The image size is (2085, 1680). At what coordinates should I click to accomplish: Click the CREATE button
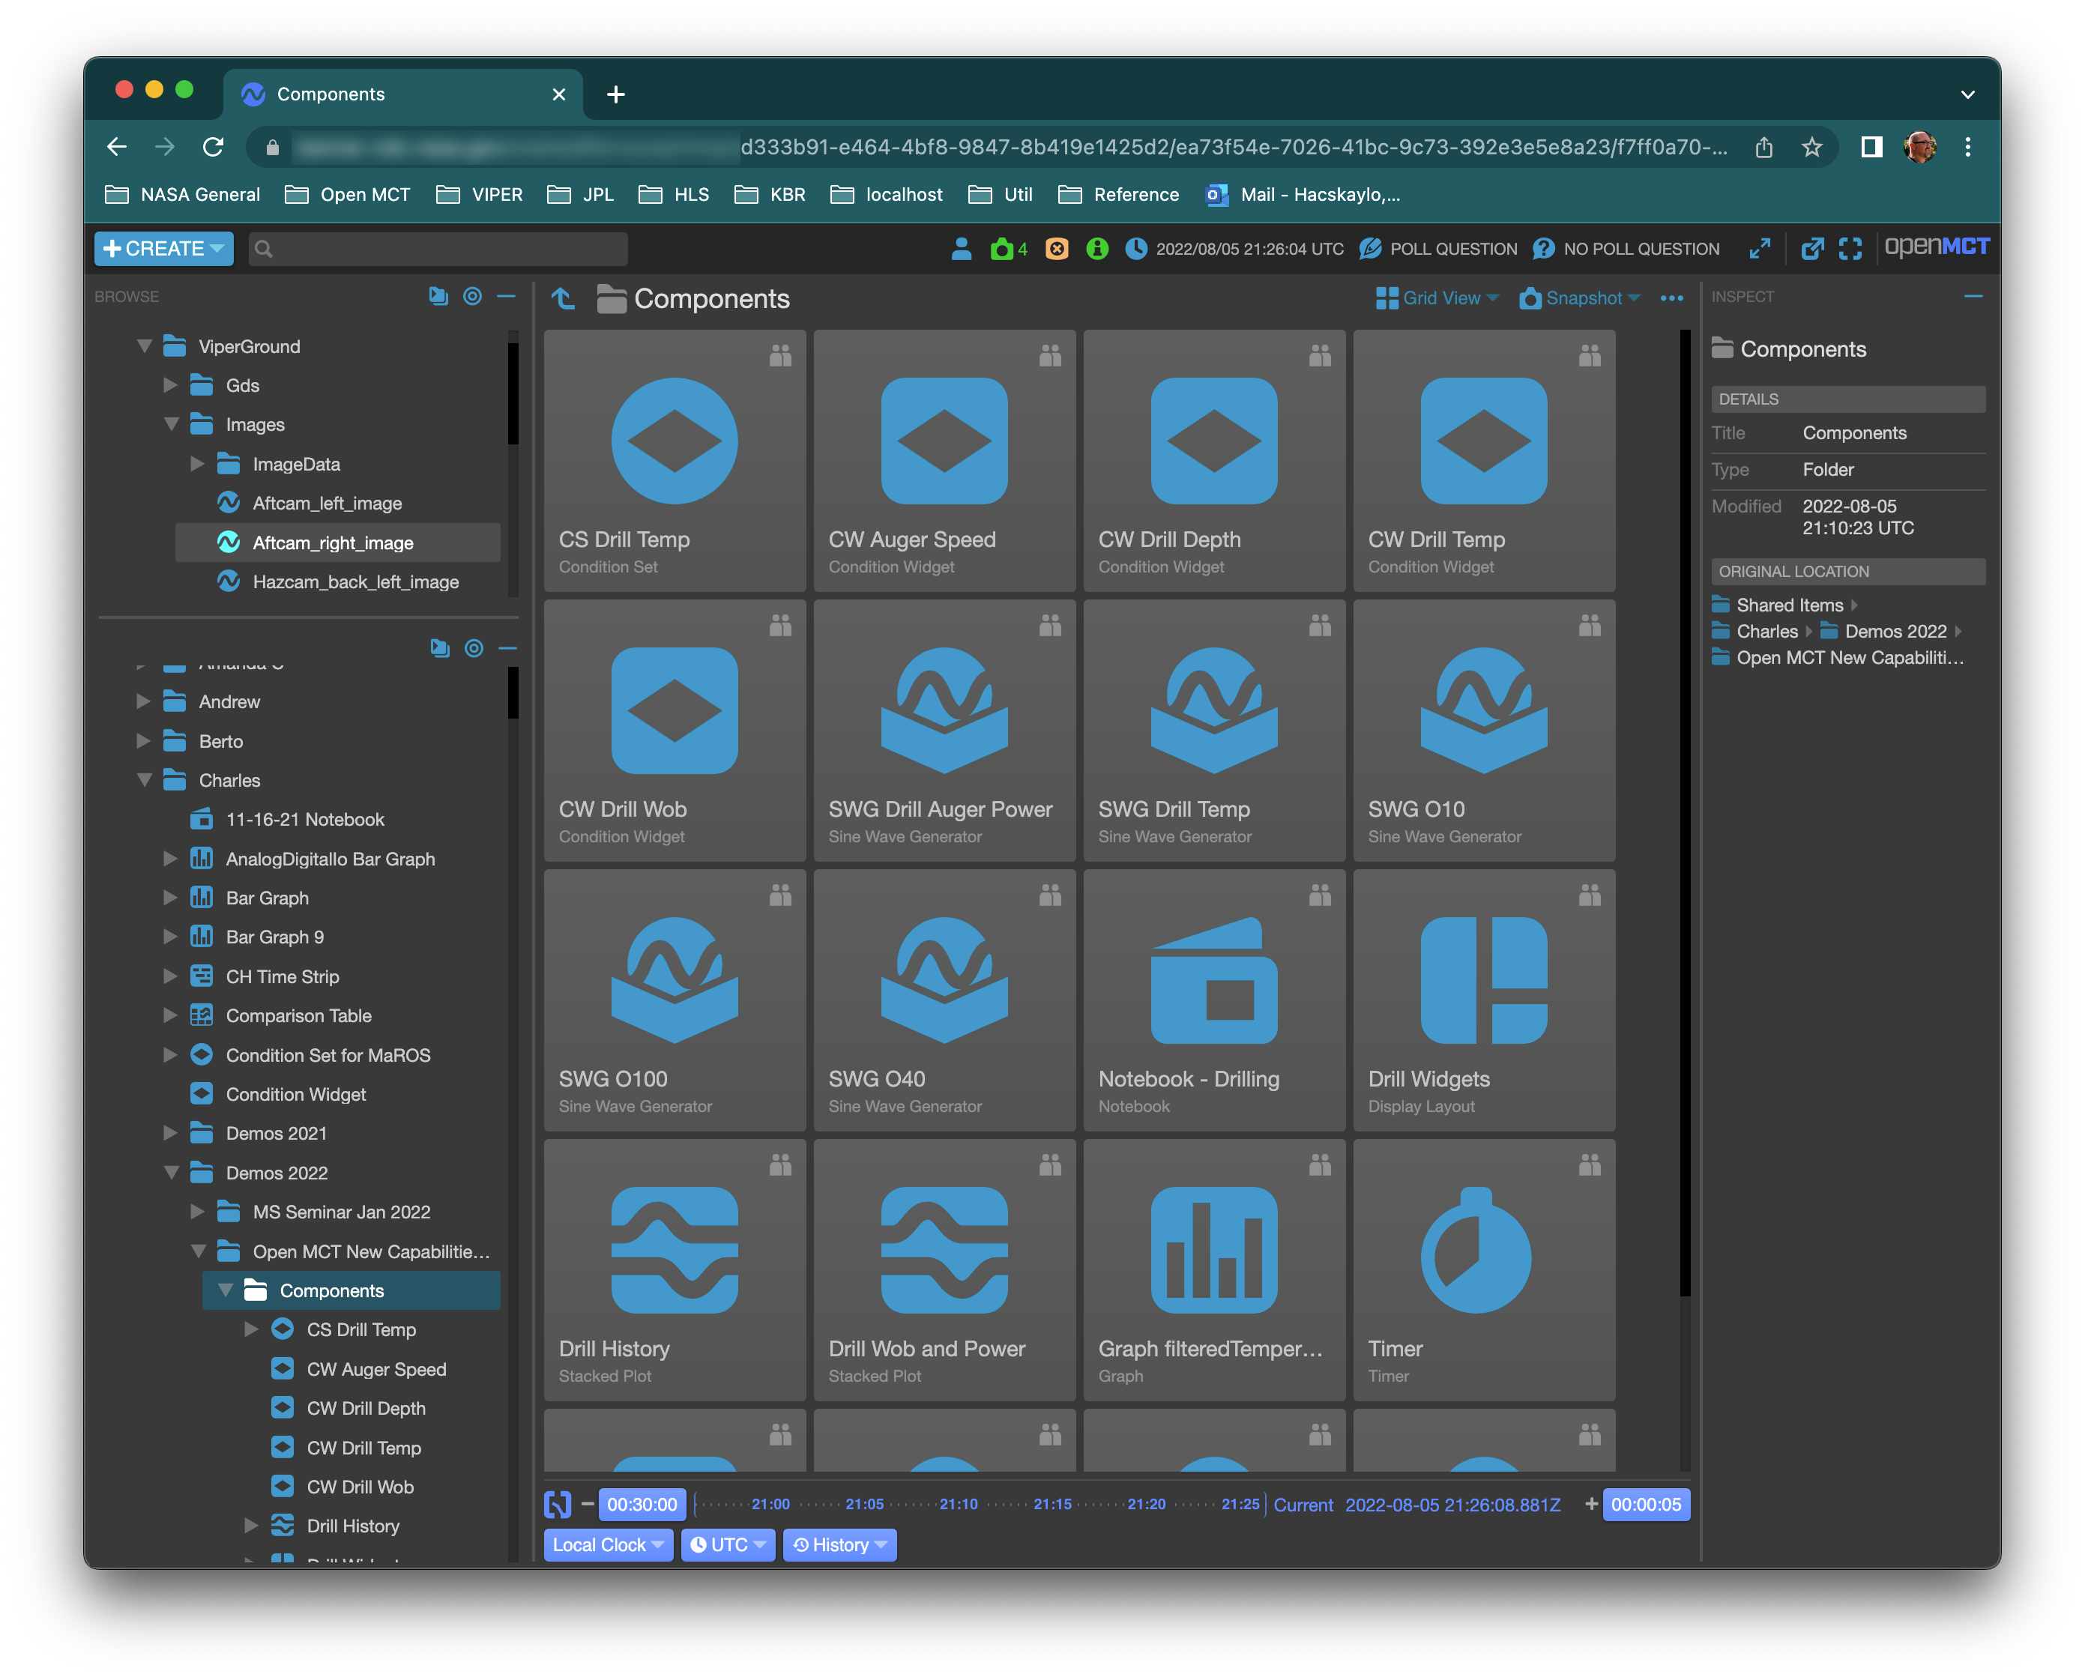point(163,249)
